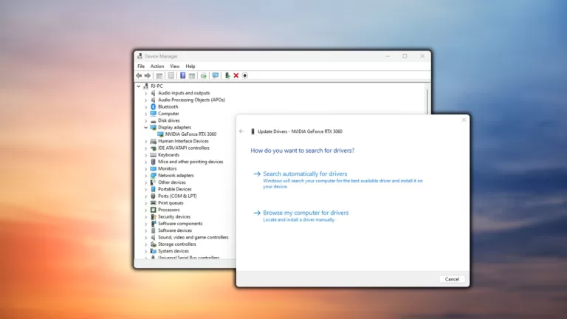Expand IDE ATA/ATAPI controllers
The height and width of the screenshot is (319, 567).
(145, 148)
